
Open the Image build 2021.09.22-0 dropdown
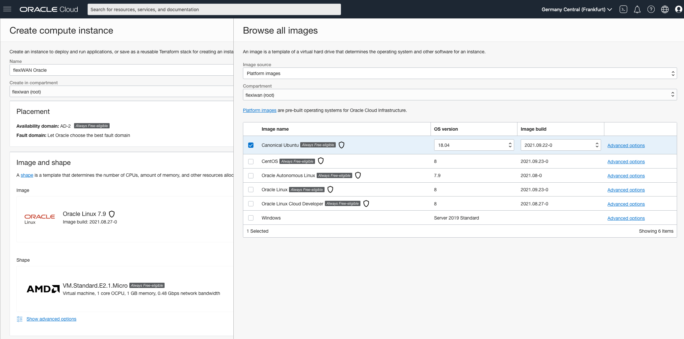(560, 145)
